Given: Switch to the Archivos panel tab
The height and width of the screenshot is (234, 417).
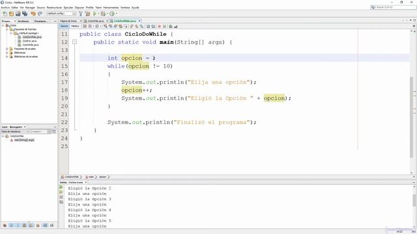Looking at the screenshot, I should point(23,21).
